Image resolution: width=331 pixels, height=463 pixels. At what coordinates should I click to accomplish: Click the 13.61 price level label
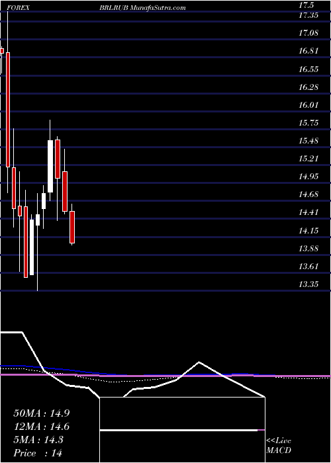[x=308, y=267]
